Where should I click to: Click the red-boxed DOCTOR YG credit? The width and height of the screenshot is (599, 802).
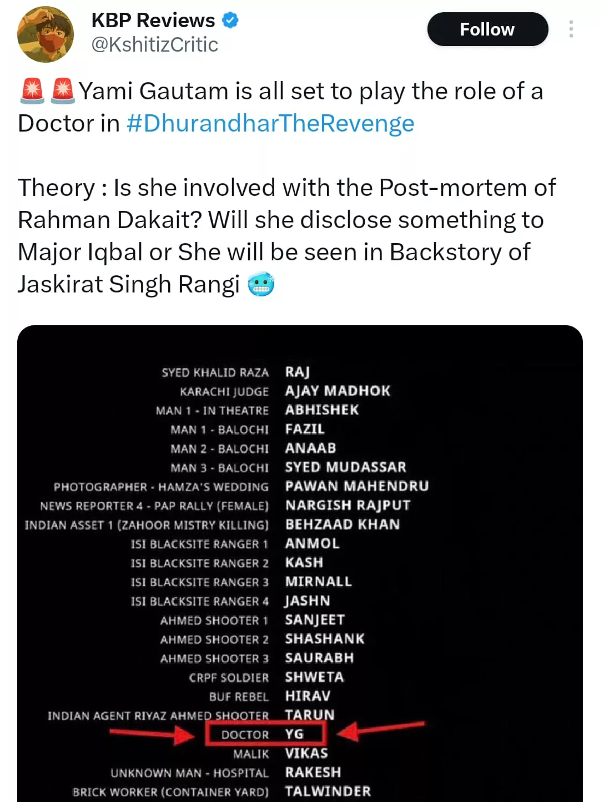(x=265, y=734)
